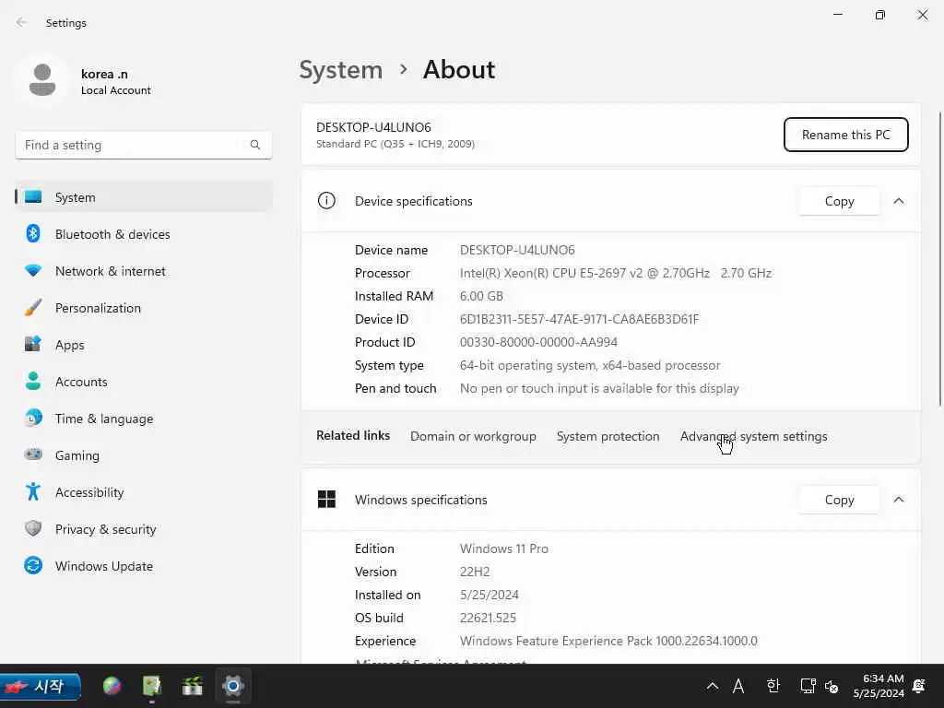The height and width of the screenshot is (708, 944).
Task: Click the Accounts person icon
Action: tap(33, 381)
